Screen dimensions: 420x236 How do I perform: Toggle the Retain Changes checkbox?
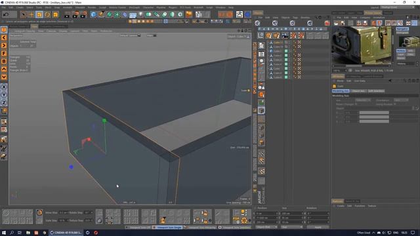tap(356, 104)
